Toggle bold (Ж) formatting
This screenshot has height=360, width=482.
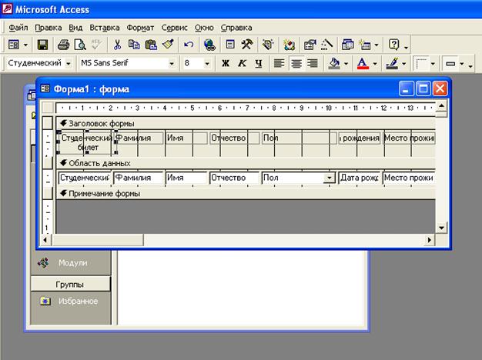click(x=226, y=63)
